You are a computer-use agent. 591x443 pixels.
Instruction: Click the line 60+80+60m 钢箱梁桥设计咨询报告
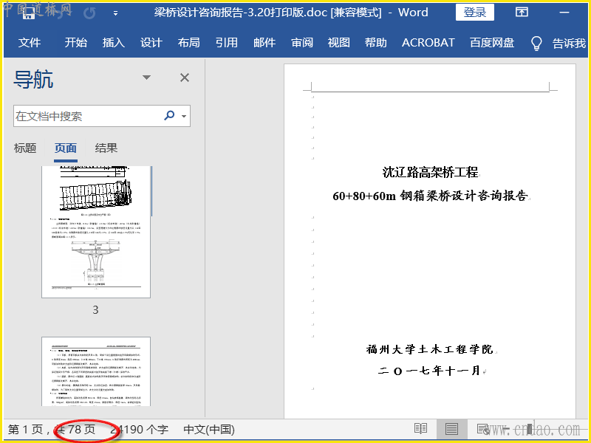click(430, 196)
